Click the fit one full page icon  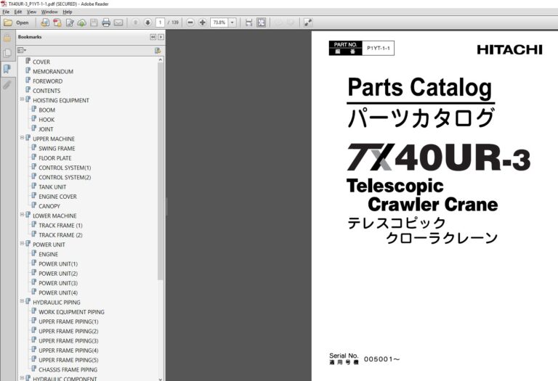click(x=262, y=22)
